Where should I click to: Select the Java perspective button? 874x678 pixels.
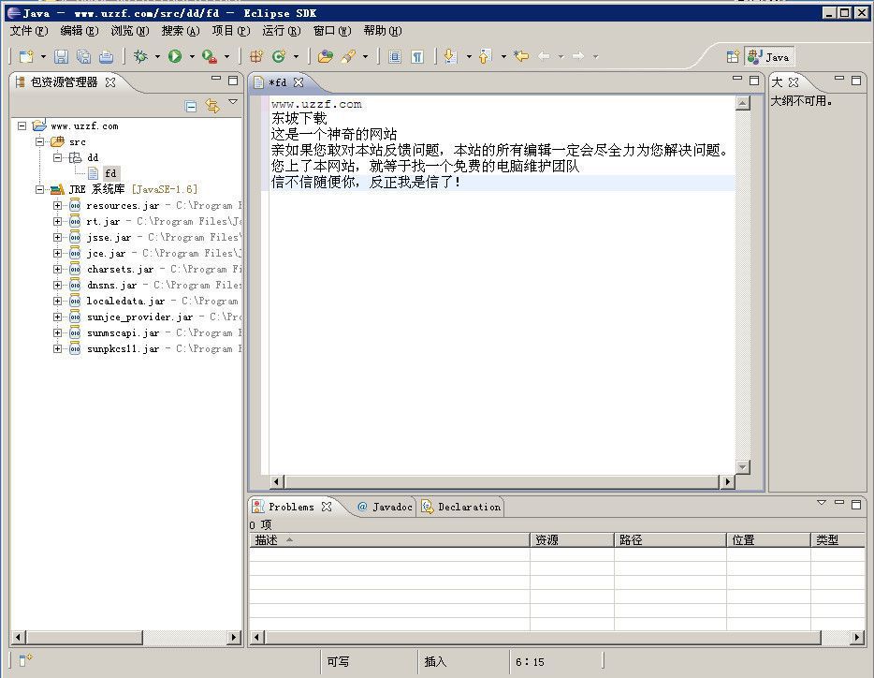(769, 57)
